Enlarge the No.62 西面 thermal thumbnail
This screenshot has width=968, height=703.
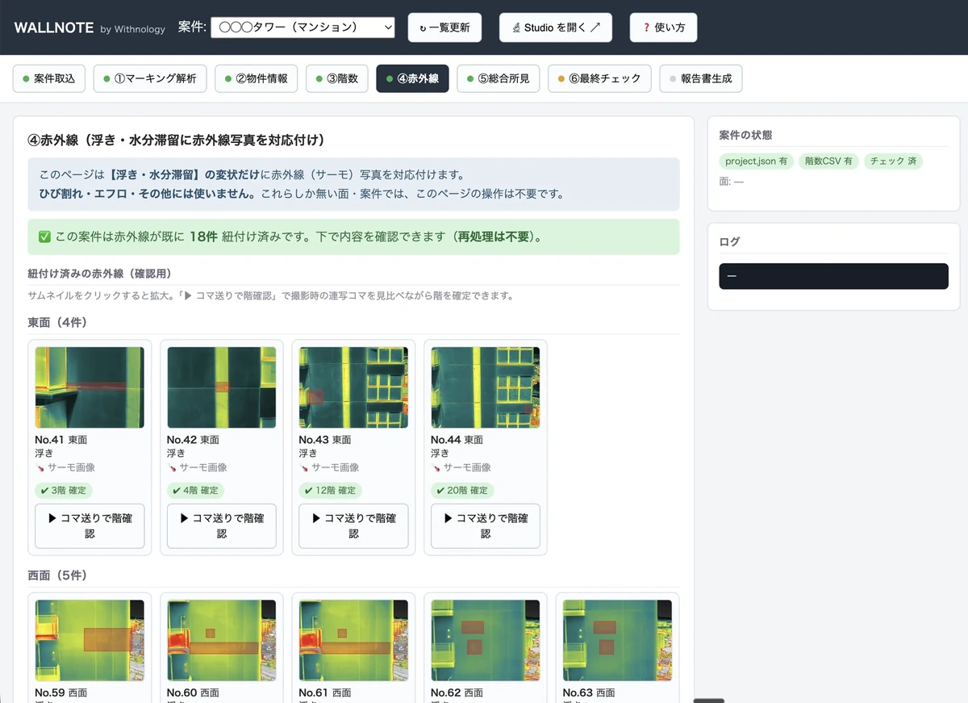[x=486, y=640]
